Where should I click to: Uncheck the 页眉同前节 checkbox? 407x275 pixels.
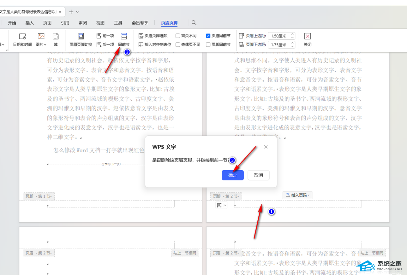point(208,36)
